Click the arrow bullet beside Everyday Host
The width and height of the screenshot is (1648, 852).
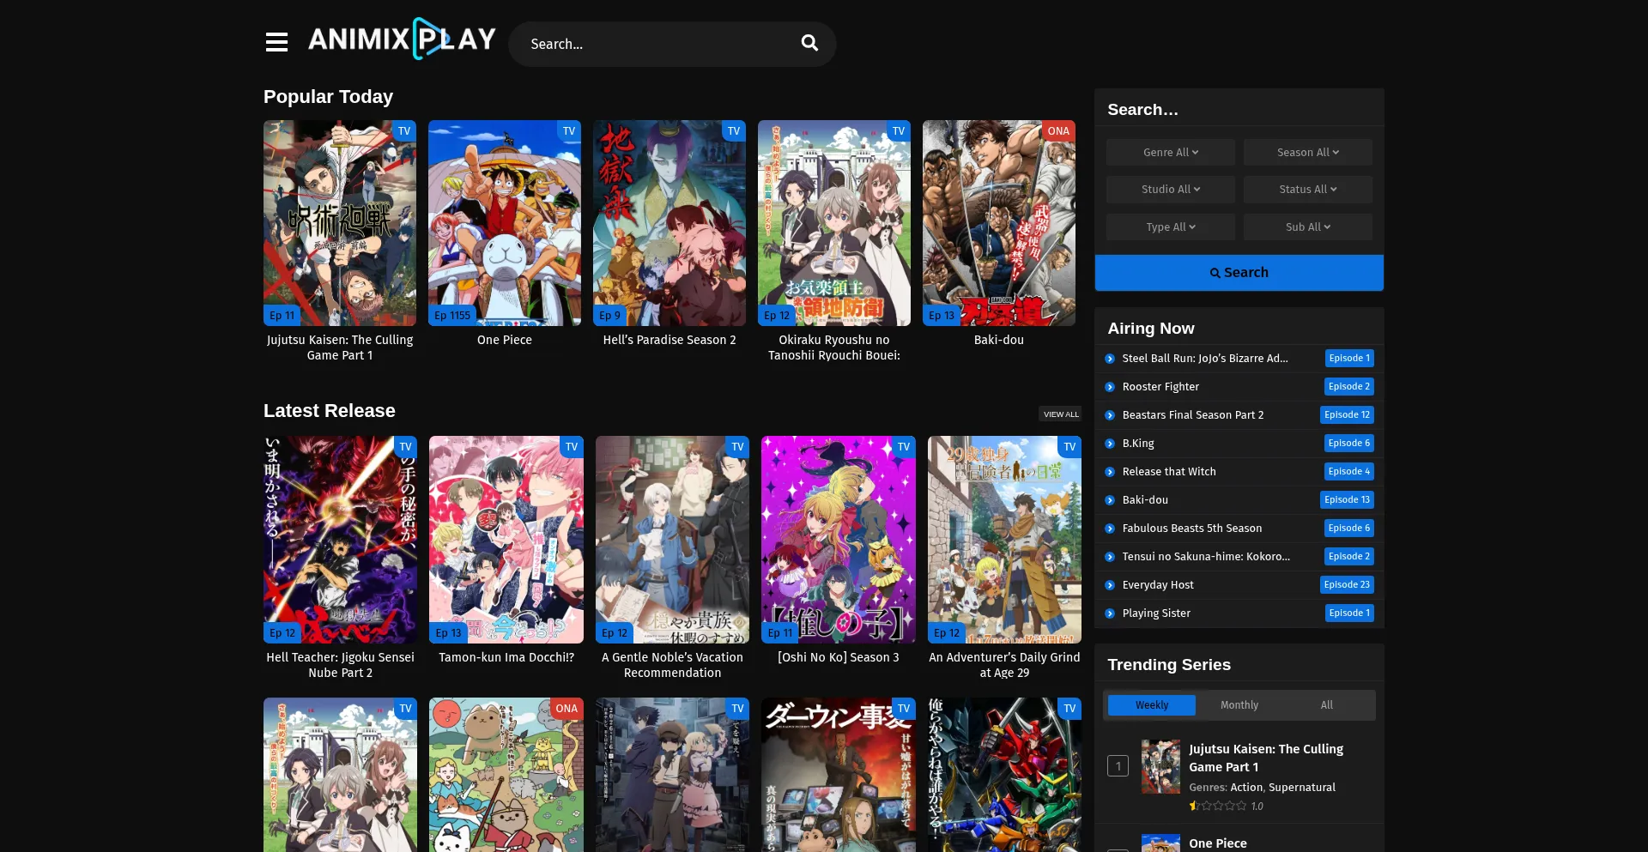click(x=1110, y=585)
